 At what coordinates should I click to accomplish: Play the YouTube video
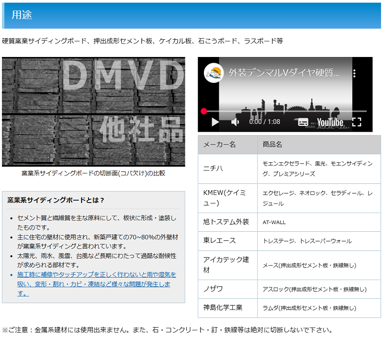[215, 122]
